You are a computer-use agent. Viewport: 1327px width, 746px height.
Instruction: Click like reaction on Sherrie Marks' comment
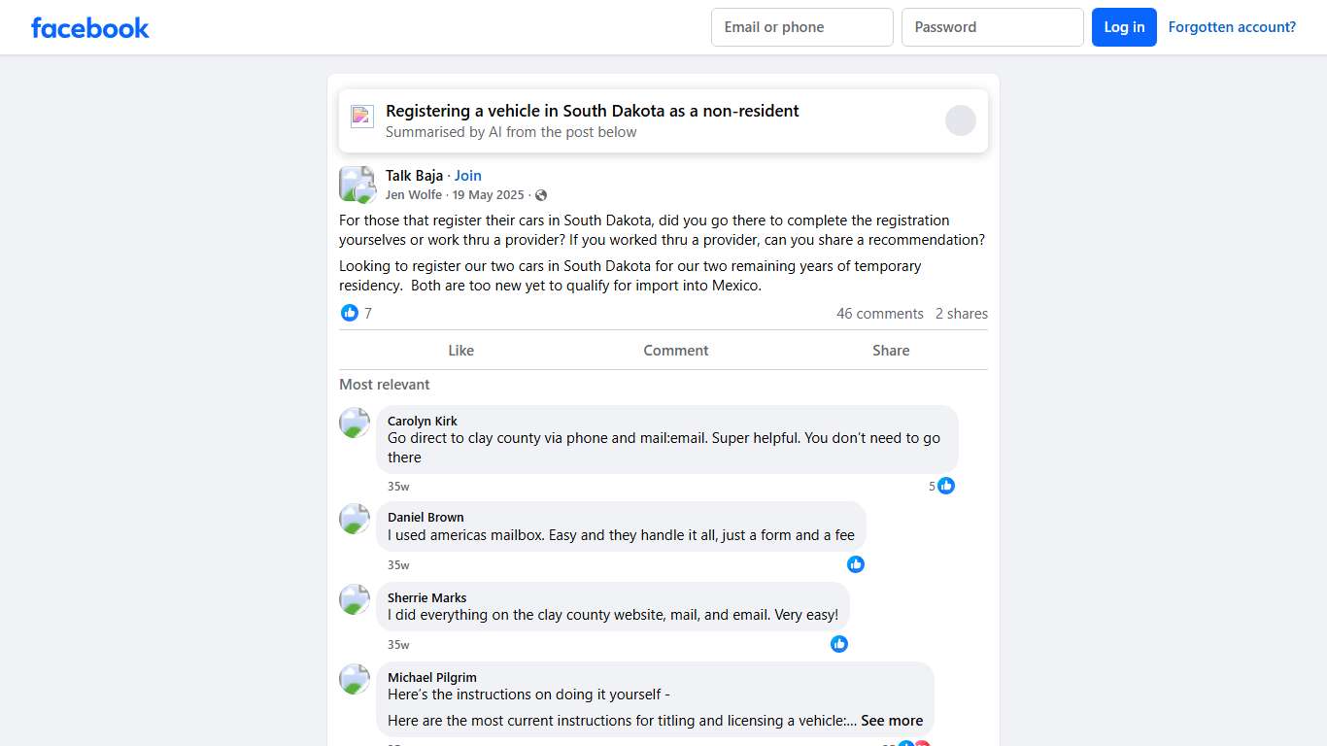[839, 644]
